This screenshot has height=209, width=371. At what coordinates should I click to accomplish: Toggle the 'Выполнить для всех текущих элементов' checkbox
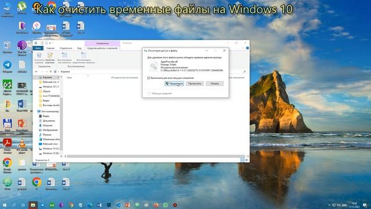(x=148, y=78)
